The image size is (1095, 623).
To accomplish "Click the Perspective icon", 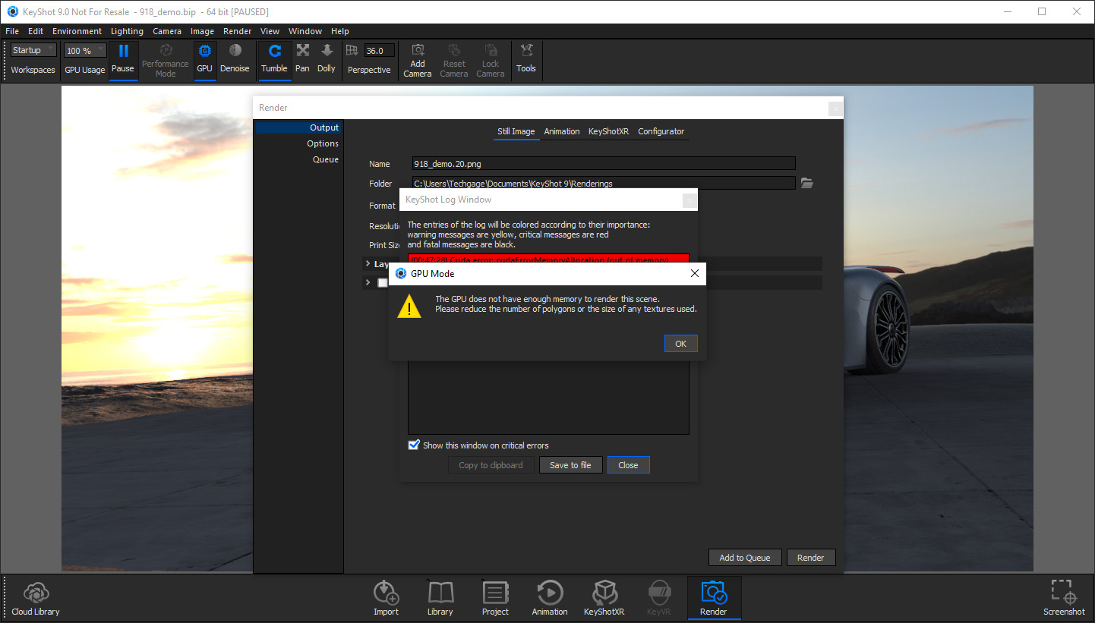I will pos(352,50).
